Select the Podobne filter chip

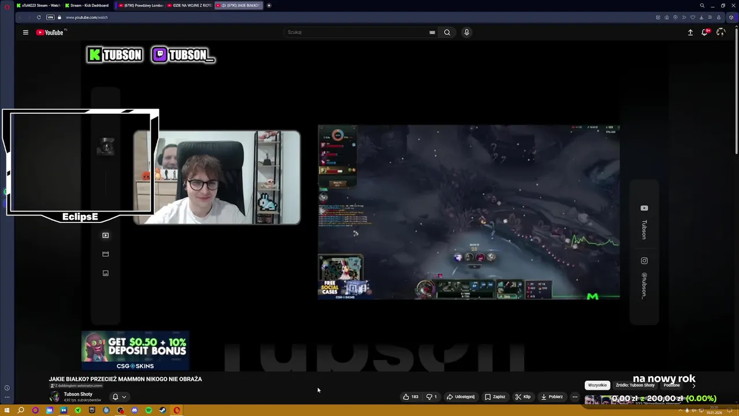[x=671, y=385]
